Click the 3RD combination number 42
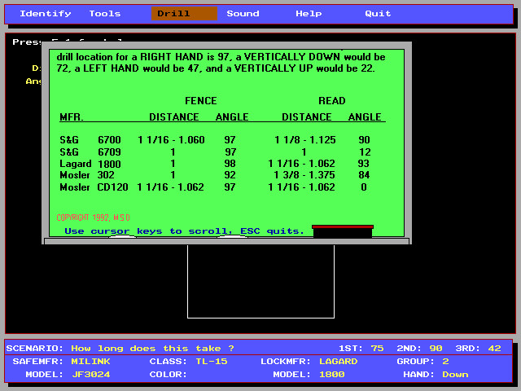Screen dimensions: 521x391 494,349
